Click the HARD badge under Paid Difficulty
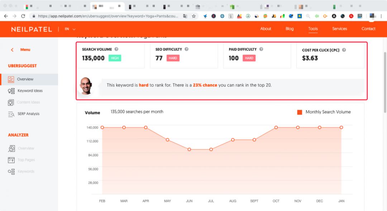387x211 pixels. click(x=249, y=58)
